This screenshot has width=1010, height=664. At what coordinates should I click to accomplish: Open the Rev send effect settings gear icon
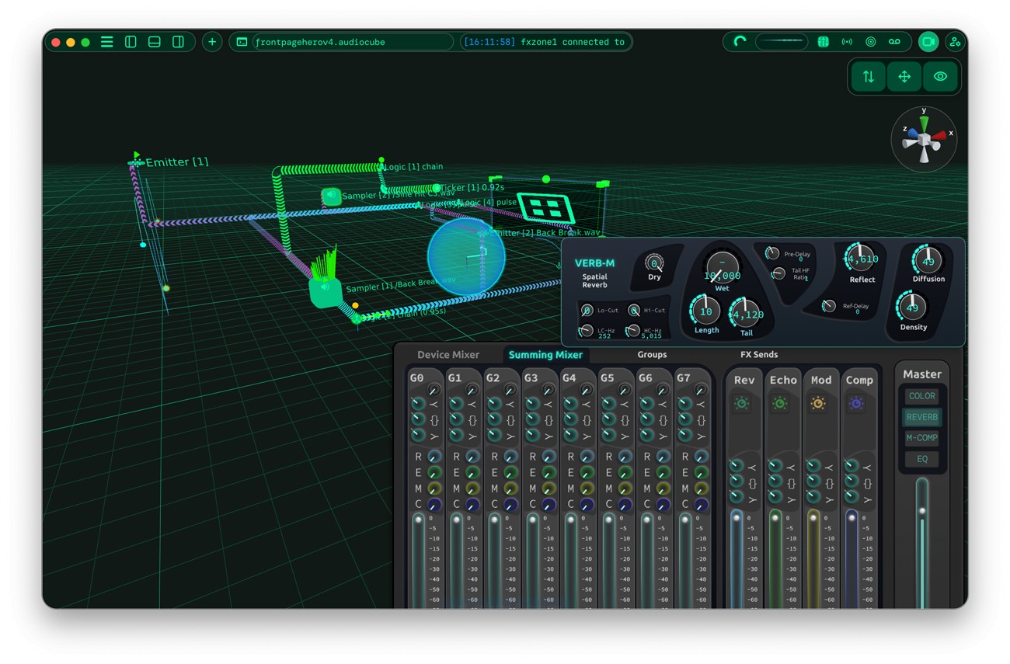tap(742, 404)
